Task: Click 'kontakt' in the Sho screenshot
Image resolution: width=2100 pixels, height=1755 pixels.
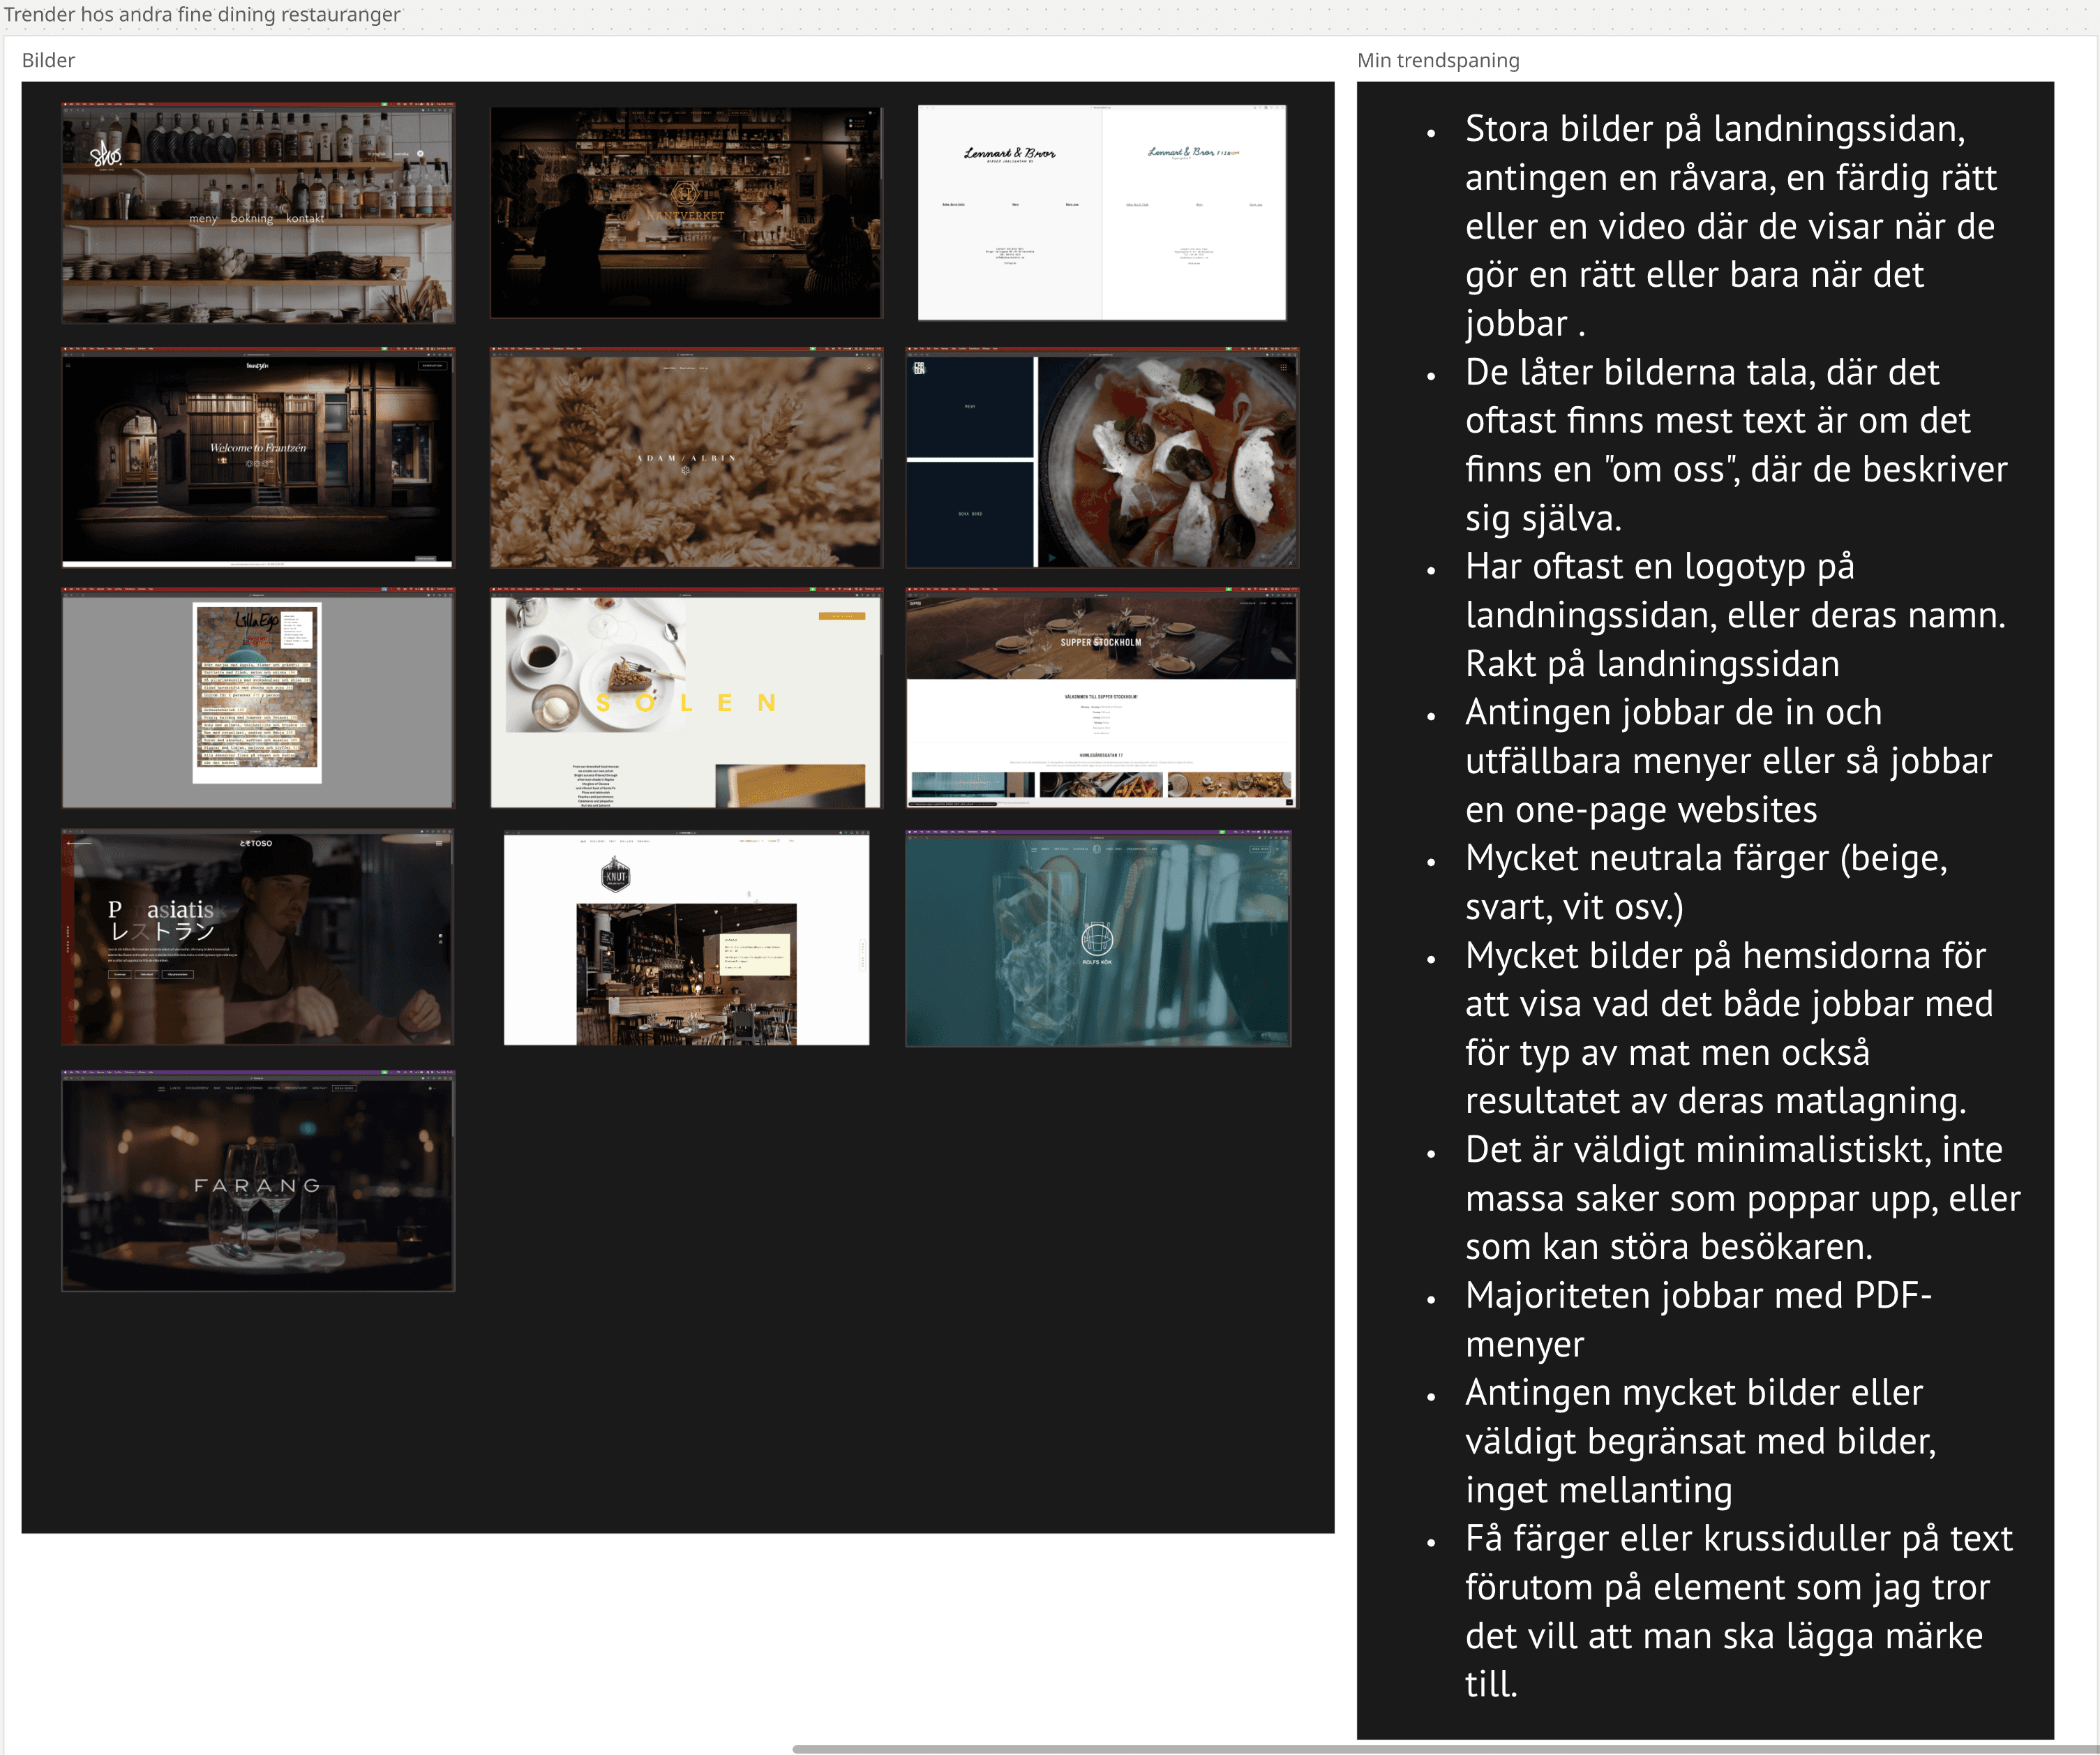Action: pos(305,218)
